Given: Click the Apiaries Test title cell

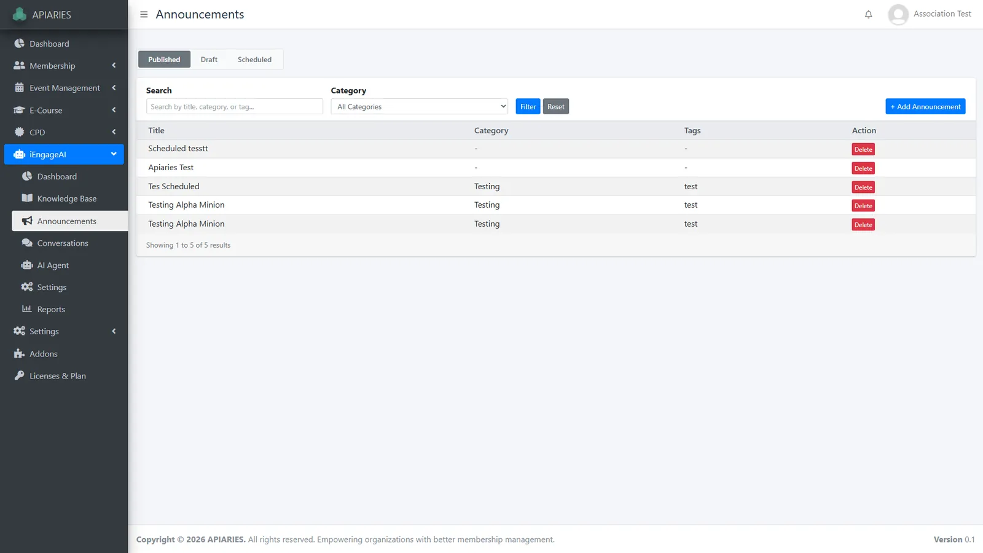Looking at the screenshot, I should coord(171,167).
